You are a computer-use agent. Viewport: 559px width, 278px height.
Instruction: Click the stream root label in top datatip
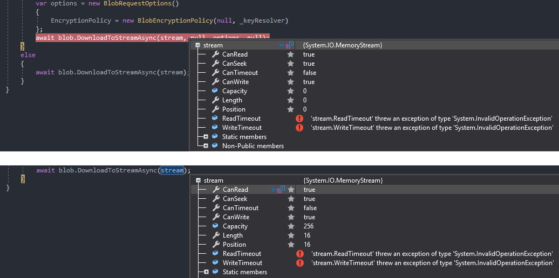[x=213, y=45]
